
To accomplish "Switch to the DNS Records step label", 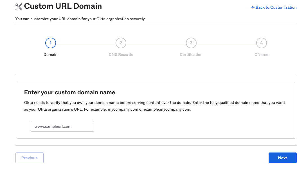I will [121, 54].
